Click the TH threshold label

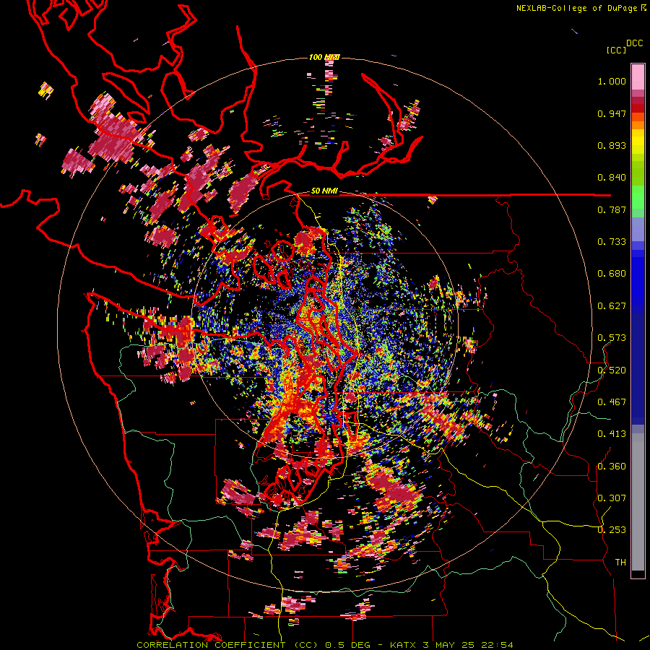(620, 563)
